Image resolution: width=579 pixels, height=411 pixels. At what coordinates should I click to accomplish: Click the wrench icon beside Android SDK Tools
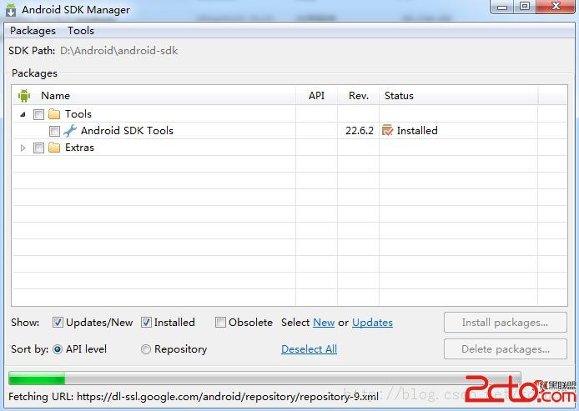coord(70,131)
